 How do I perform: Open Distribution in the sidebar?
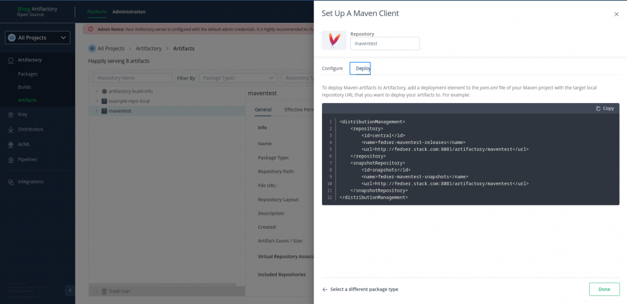coord(30,129)
